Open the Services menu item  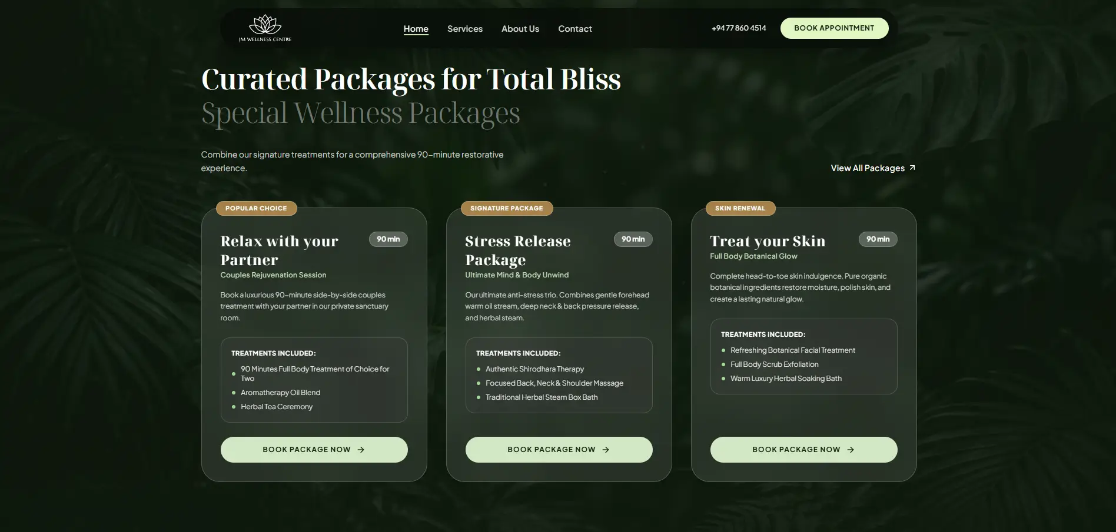coord(465,29)
